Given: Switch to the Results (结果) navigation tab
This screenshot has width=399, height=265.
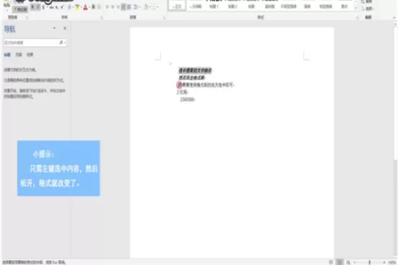Looking at the screenshot, I should (x=30, y=54).
